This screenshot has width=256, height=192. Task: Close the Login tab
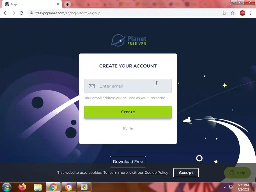coord(58,4)
